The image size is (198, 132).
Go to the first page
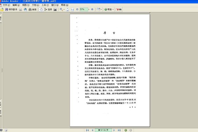pyautogui.click(x=87, y=130)
